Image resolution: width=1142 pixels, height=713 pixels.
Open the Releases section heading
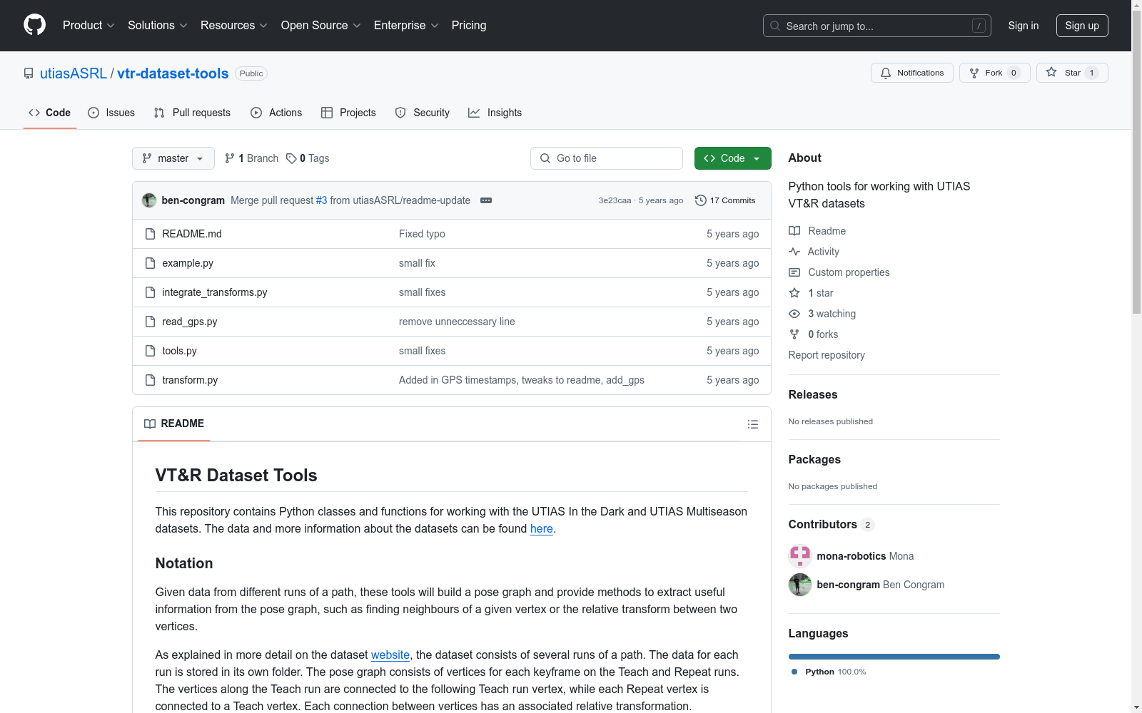[x=813, y=394]
